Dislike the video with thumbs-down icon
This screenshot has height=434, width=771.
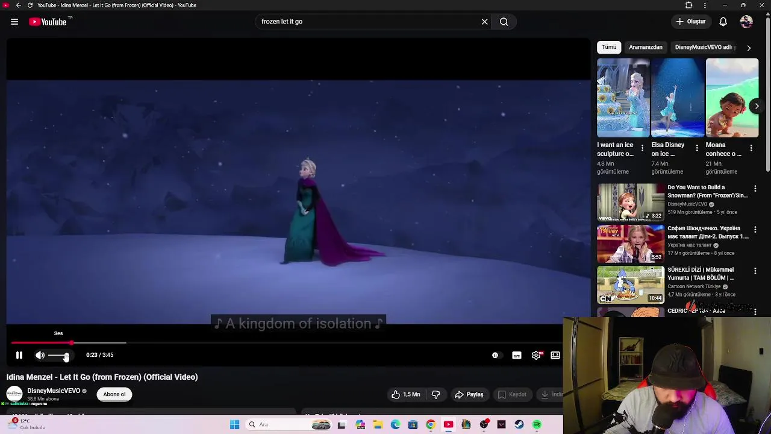click(436, 394)
